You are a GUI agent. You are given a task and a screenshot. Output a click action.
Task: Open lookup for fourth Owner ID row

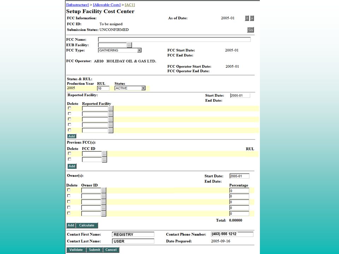click(x=104, y=208)
